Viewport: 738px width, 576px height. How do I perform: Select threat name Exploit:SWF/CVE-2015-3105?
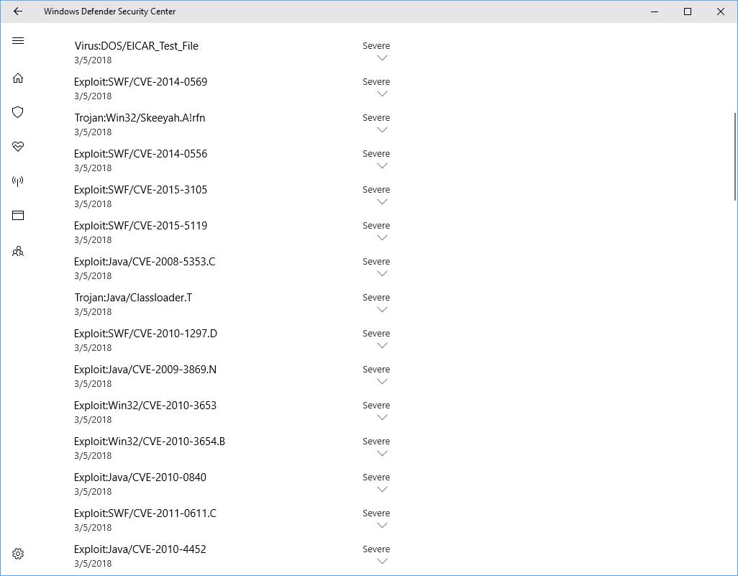[140, 190]
